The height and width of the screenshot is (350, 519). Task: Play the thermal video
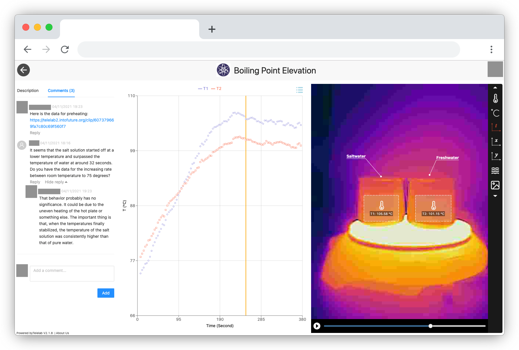point(317,326)
